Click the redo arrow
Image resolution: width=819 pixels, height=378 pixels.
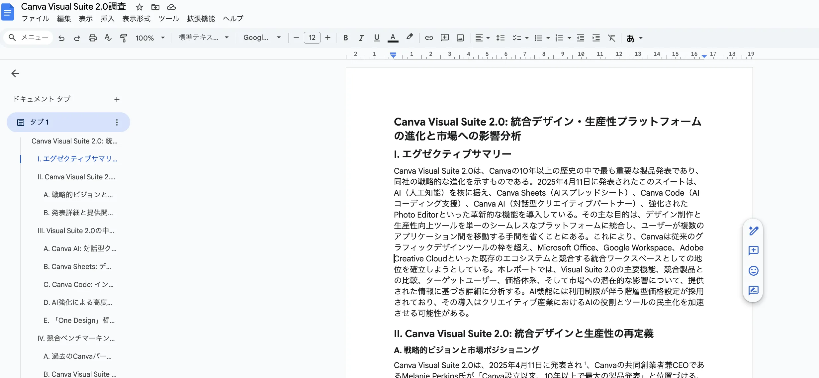click(x=77, y=38)
